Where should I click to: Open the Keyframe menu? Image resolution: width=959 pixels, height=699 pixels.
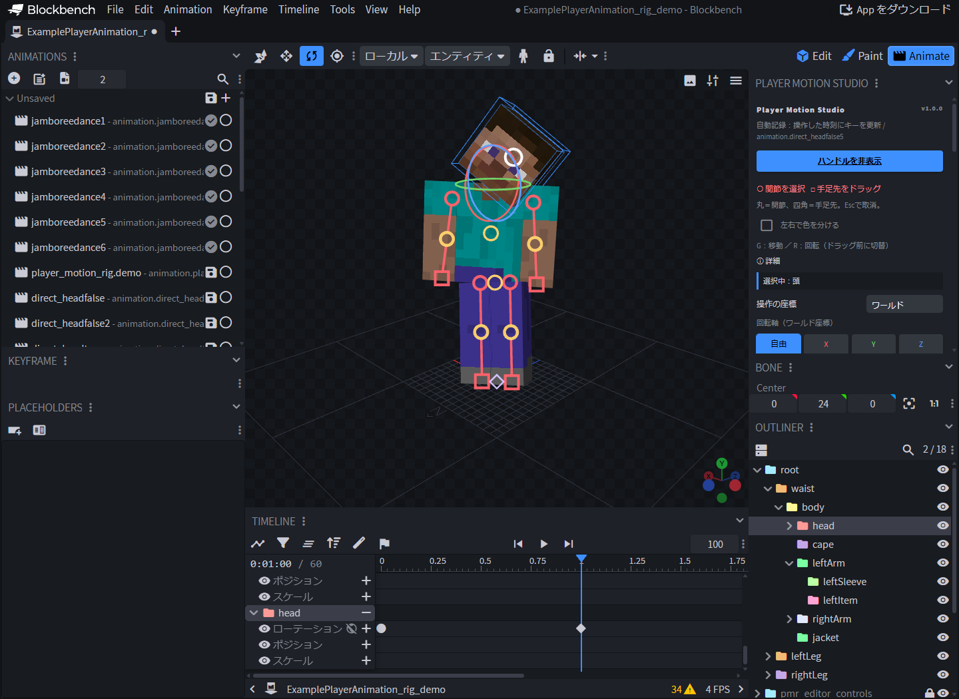pyautogui.click(x=245, y=9)
